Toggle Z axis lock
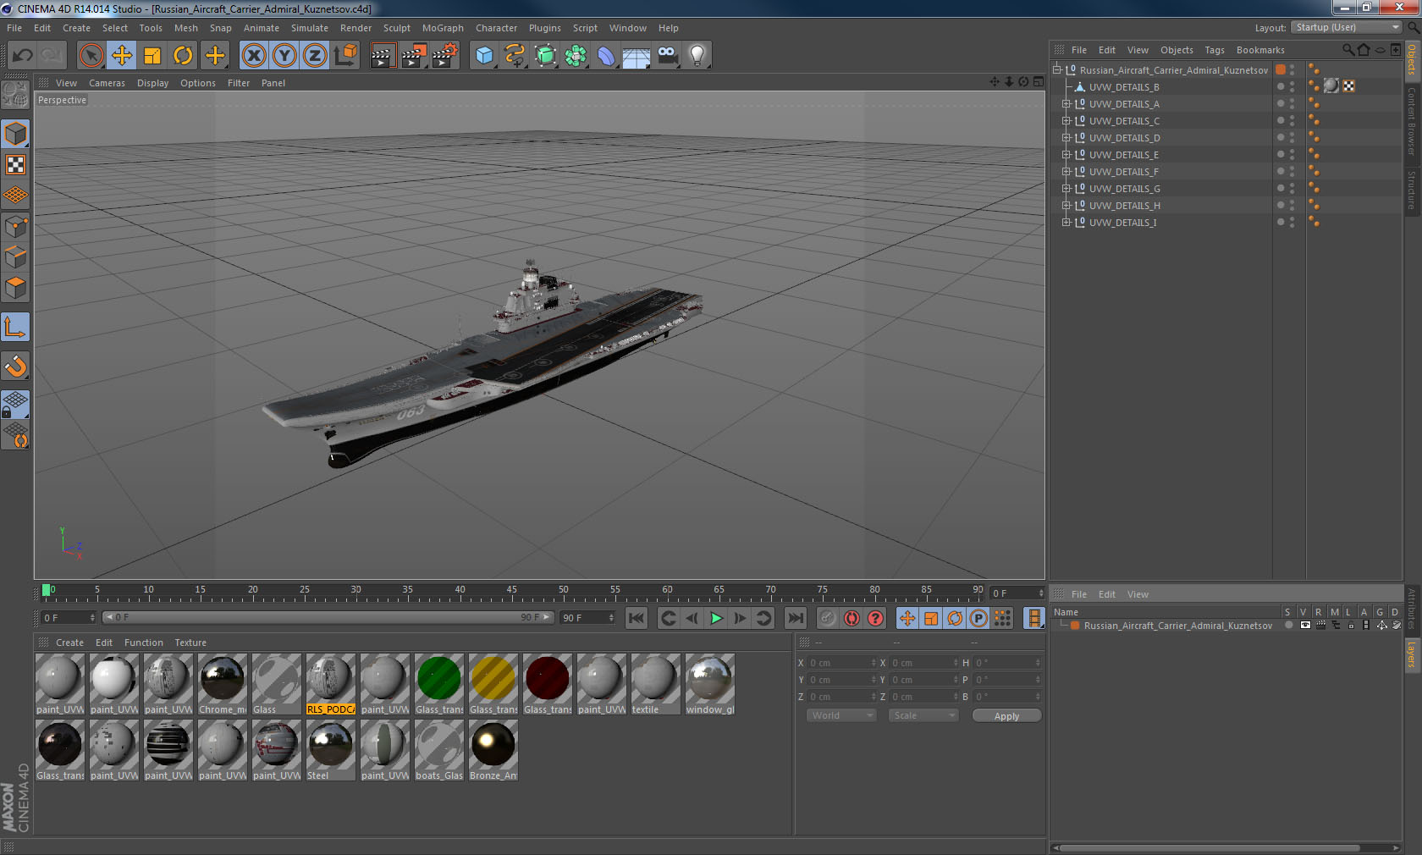 click(x=315, y=56)
